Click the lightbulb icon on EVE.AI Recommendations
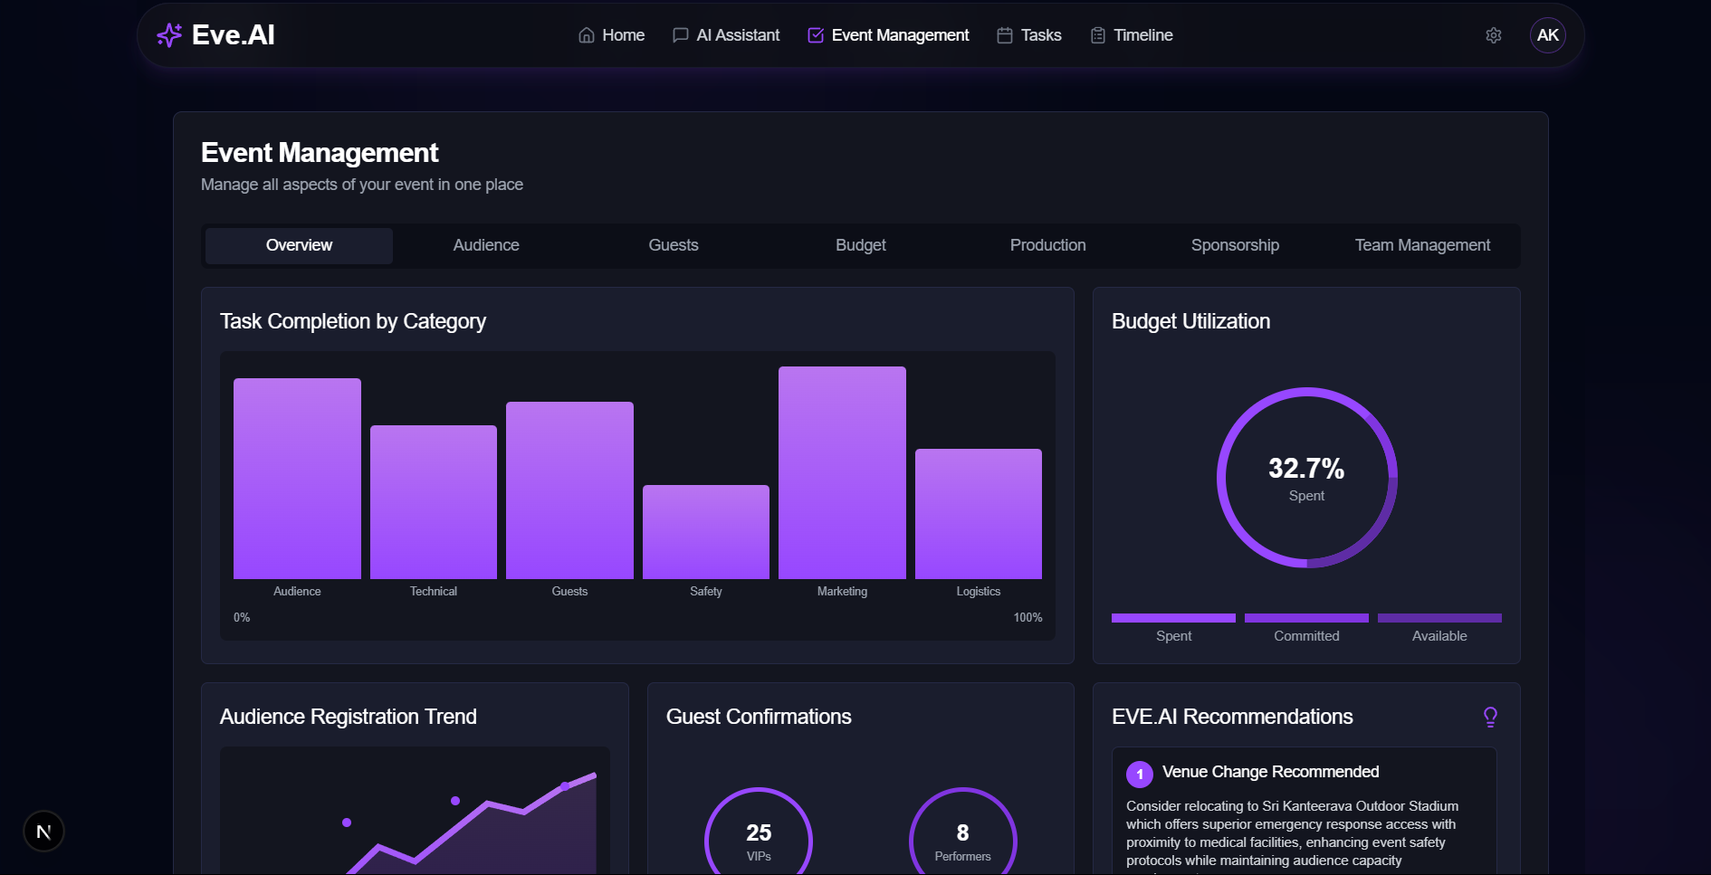 tap(1490, 717)
